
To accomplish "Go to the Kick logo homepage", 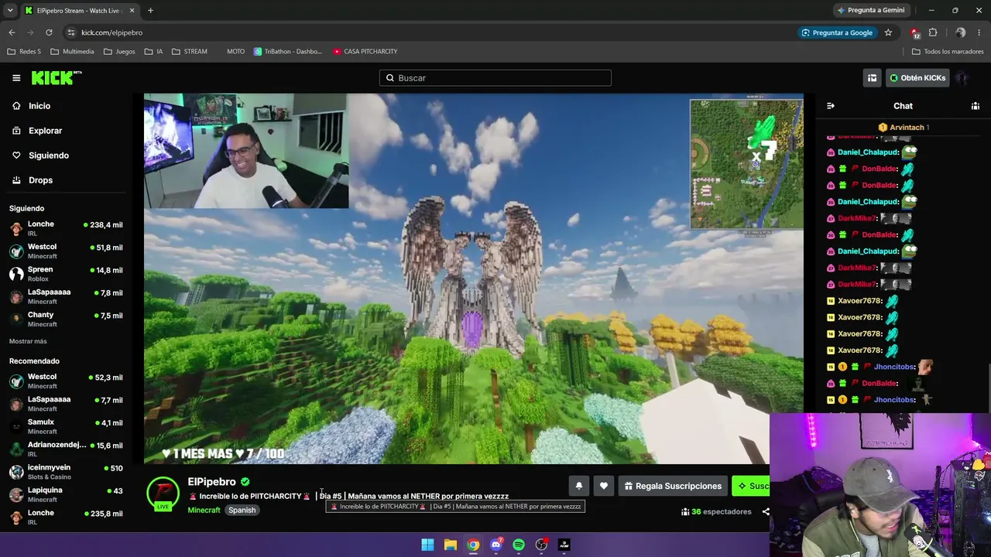I will [x=57, y=77].
